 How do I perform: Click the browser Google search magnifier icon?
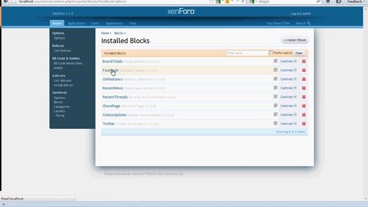(318, 2)
